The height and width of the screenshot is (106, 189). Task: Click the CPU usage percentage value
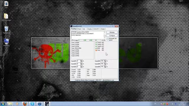tap(104, 40)
